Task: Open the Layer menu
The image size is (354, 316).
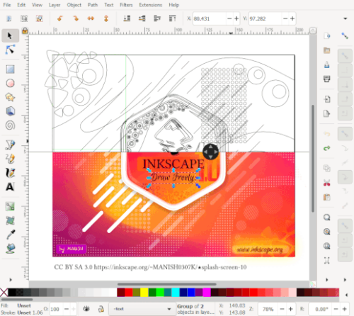Action: [x=55, y=5]
